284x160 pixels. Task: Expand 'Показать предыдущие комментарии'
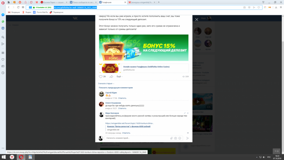click(x=116, y=88)
